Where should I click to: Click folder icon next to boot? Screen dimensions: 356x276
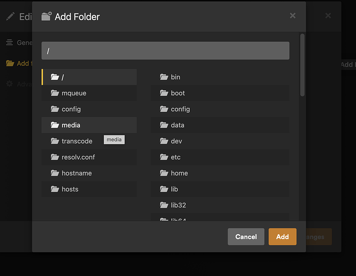point(164,93)
